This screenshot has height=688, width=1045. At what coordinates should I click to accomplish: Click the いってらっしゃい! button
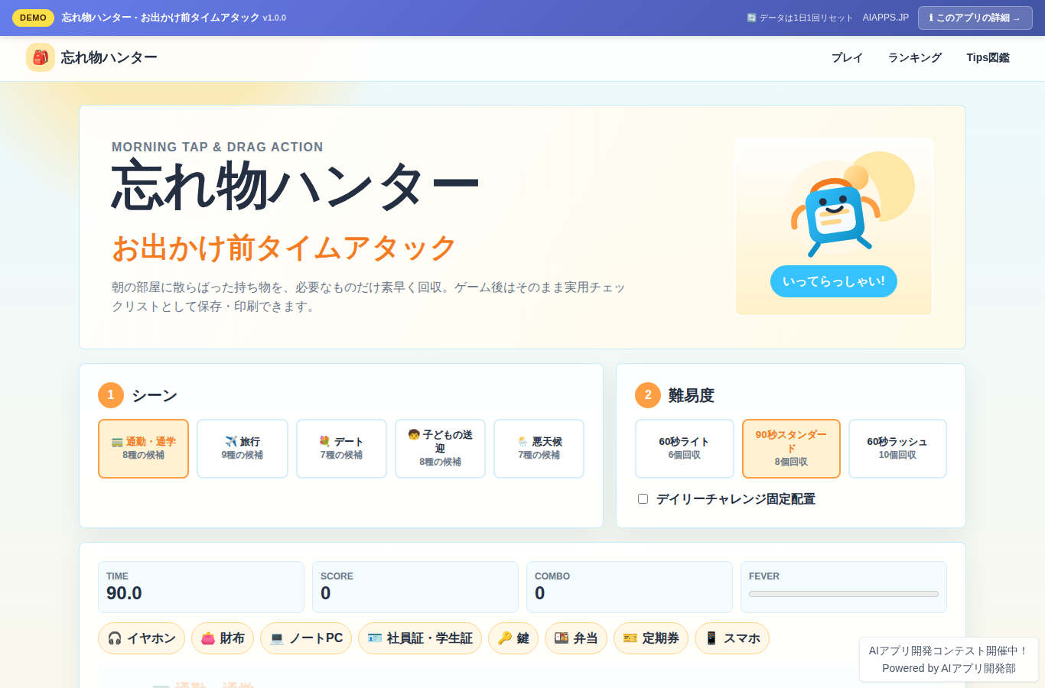pos(833,281)
